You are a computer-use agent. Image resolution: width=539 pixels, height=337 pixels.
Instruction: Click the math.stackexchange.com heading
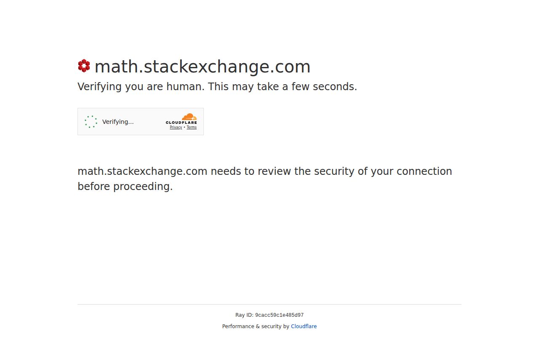pyautogui.click(x=203, y=67)
